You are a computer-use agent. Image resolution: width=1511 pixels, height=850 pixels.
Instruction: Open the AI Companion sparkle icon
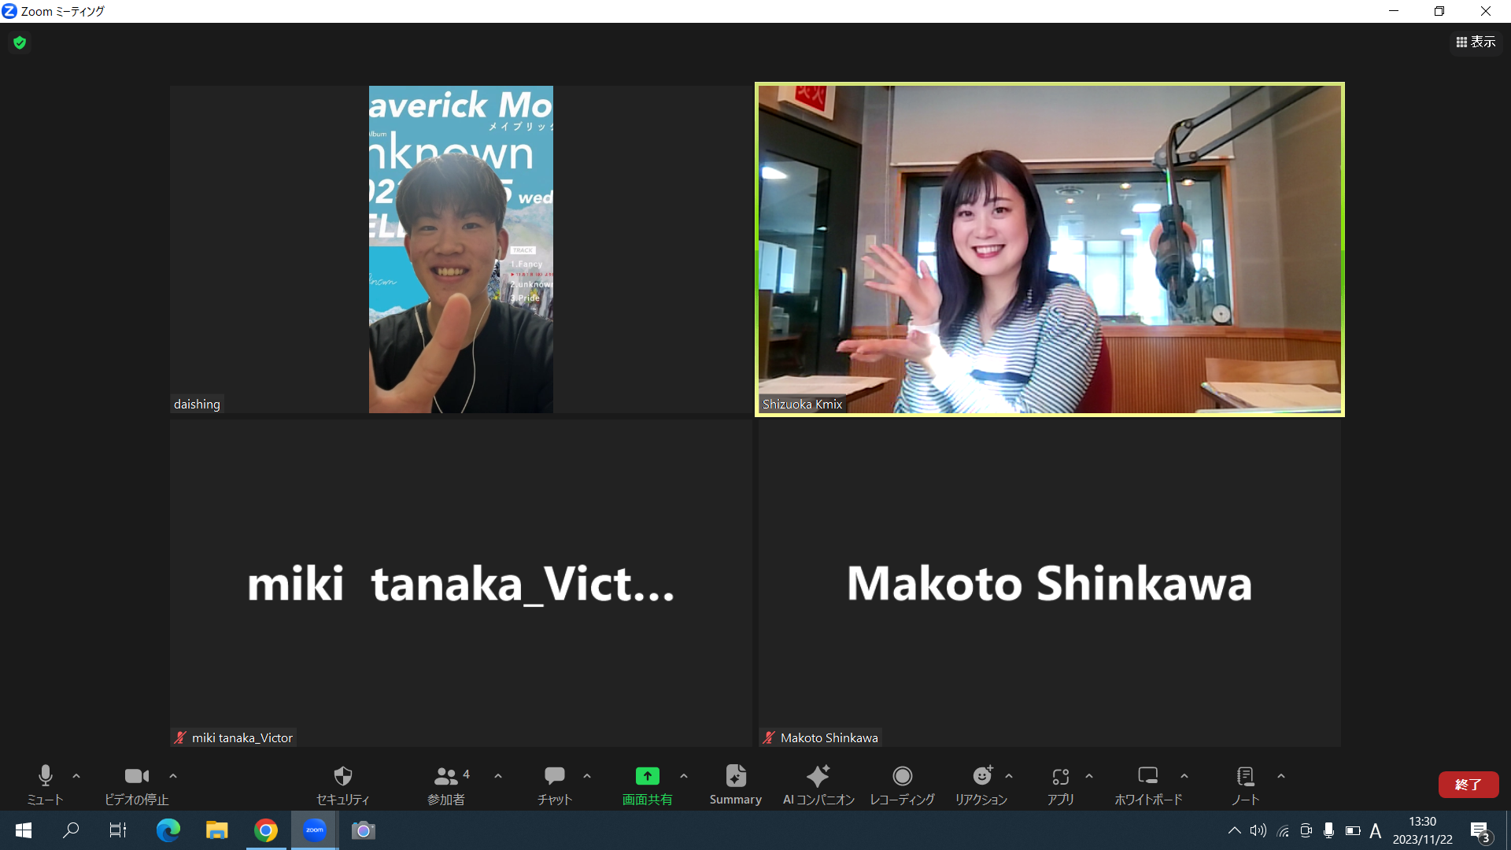(818, 777)
